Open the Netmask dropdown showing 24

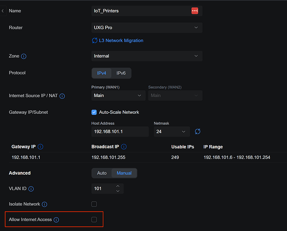172,132
